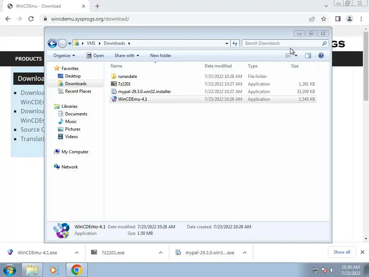The width and height of the screenshot is (369, 277).
Task: Click New folder in the toolbar
Action: pos(161,56)
